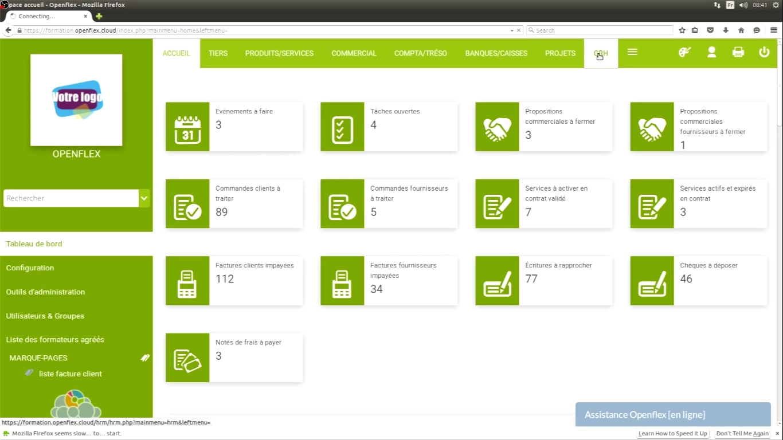The image size is (783, 440).
Task: Click the stop-loading X in the address bar
Action: tap(519, 30)
